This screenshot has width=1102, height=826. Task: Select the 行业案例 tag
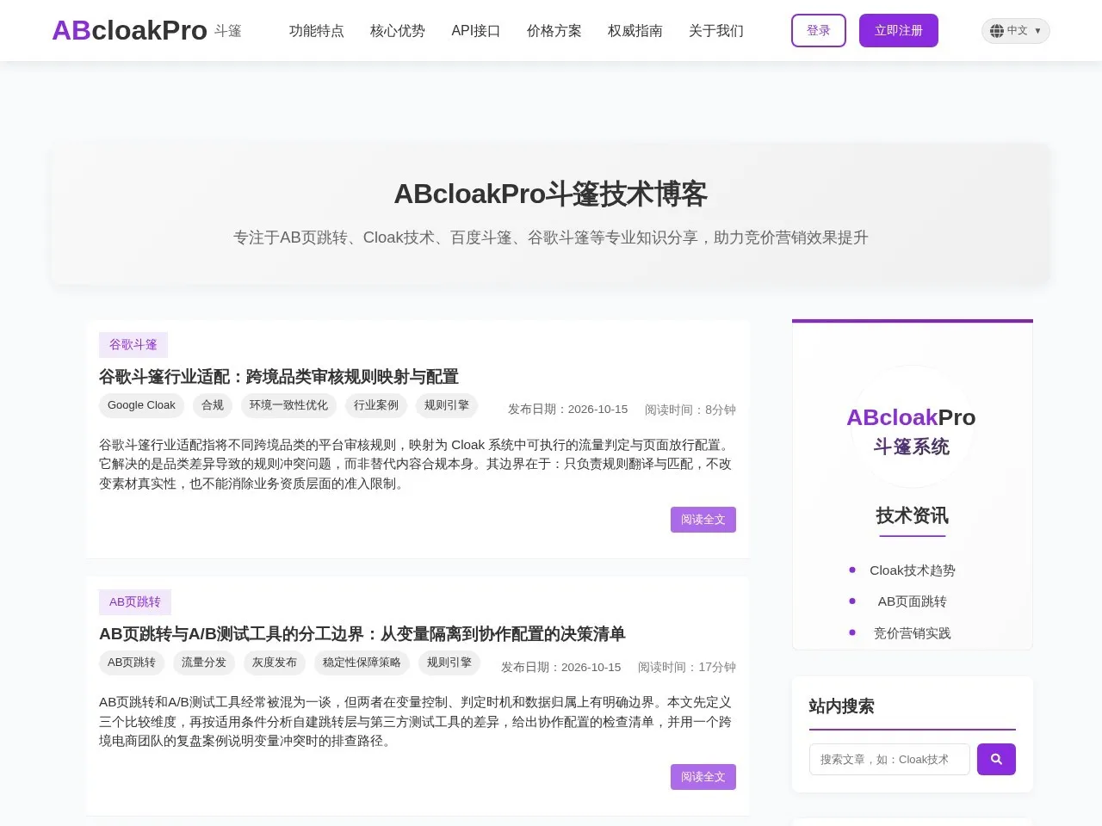(x=376, y=405)
